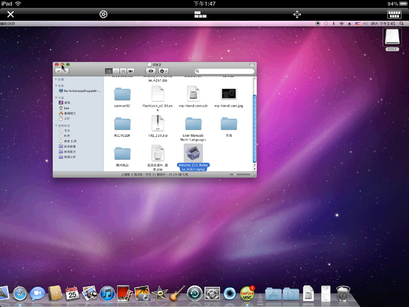Open iTunes from the Dock

(107, 294)
